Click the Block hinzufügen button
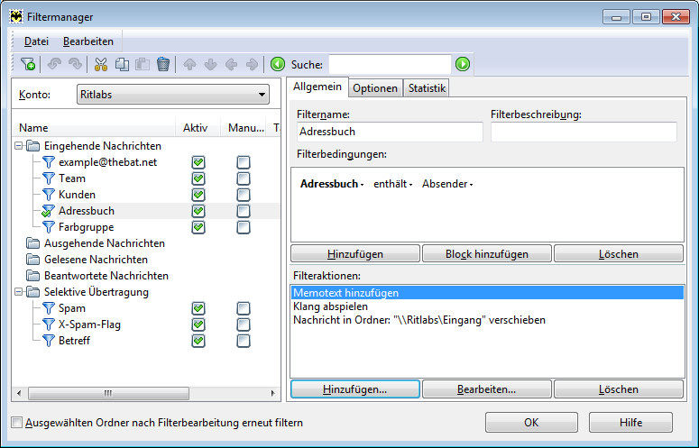 click(486, 254)
